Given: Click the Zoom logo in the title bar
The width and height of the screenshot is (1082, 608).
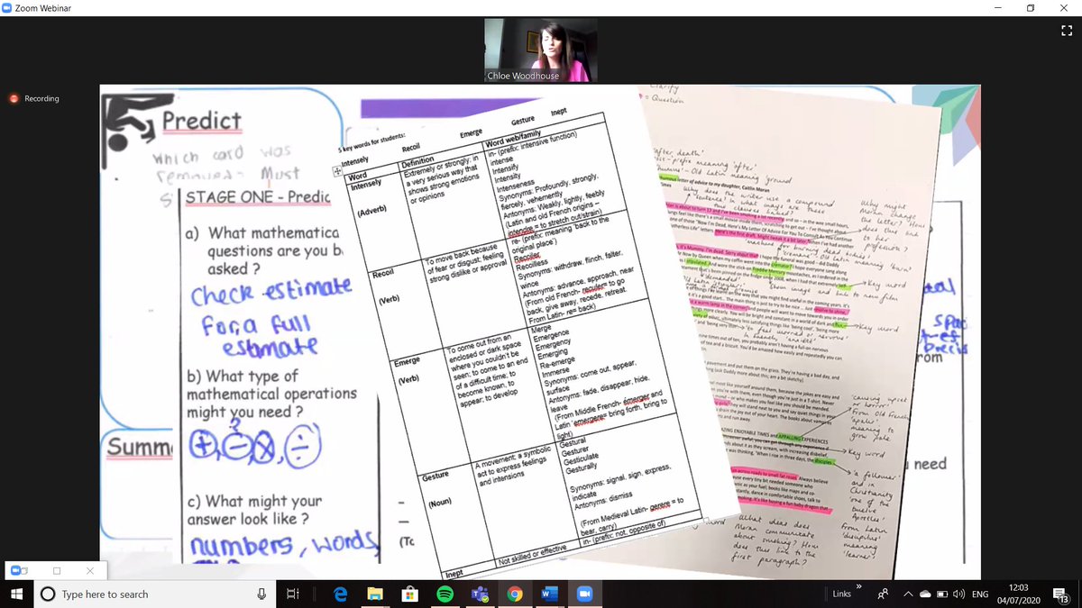Looking at the screenshot, I should coord(8,8).
